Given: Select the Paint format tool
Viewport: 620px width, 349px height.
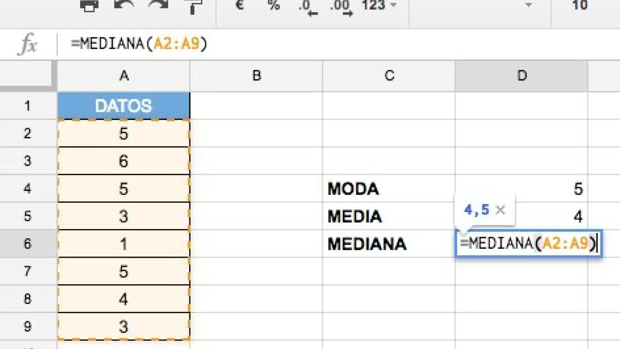Looking at the screenshot, I should click(x=193, y=5).
